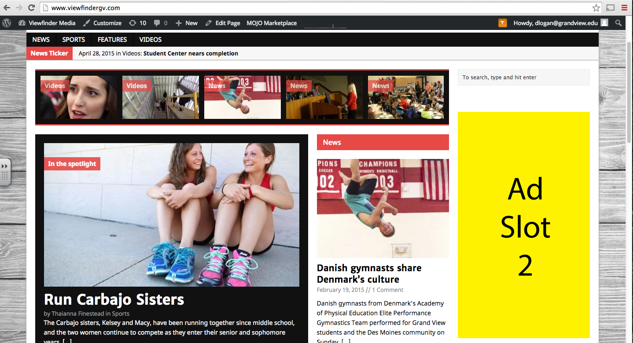The height and width of the screenshot is (343, 633).
Task: Click the site search input field
Action: pos(523,77)
